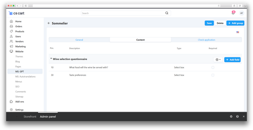
Task: Open Themes under Website
Action: click(19, 56)
